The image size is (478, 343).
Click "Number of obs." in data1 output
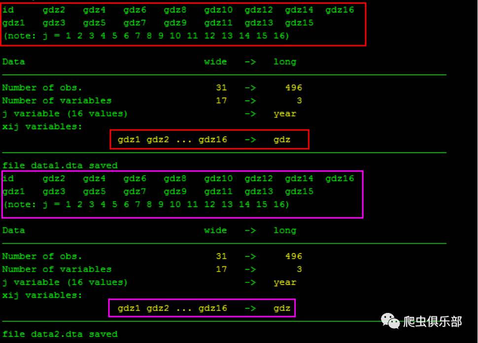point(42,88)
